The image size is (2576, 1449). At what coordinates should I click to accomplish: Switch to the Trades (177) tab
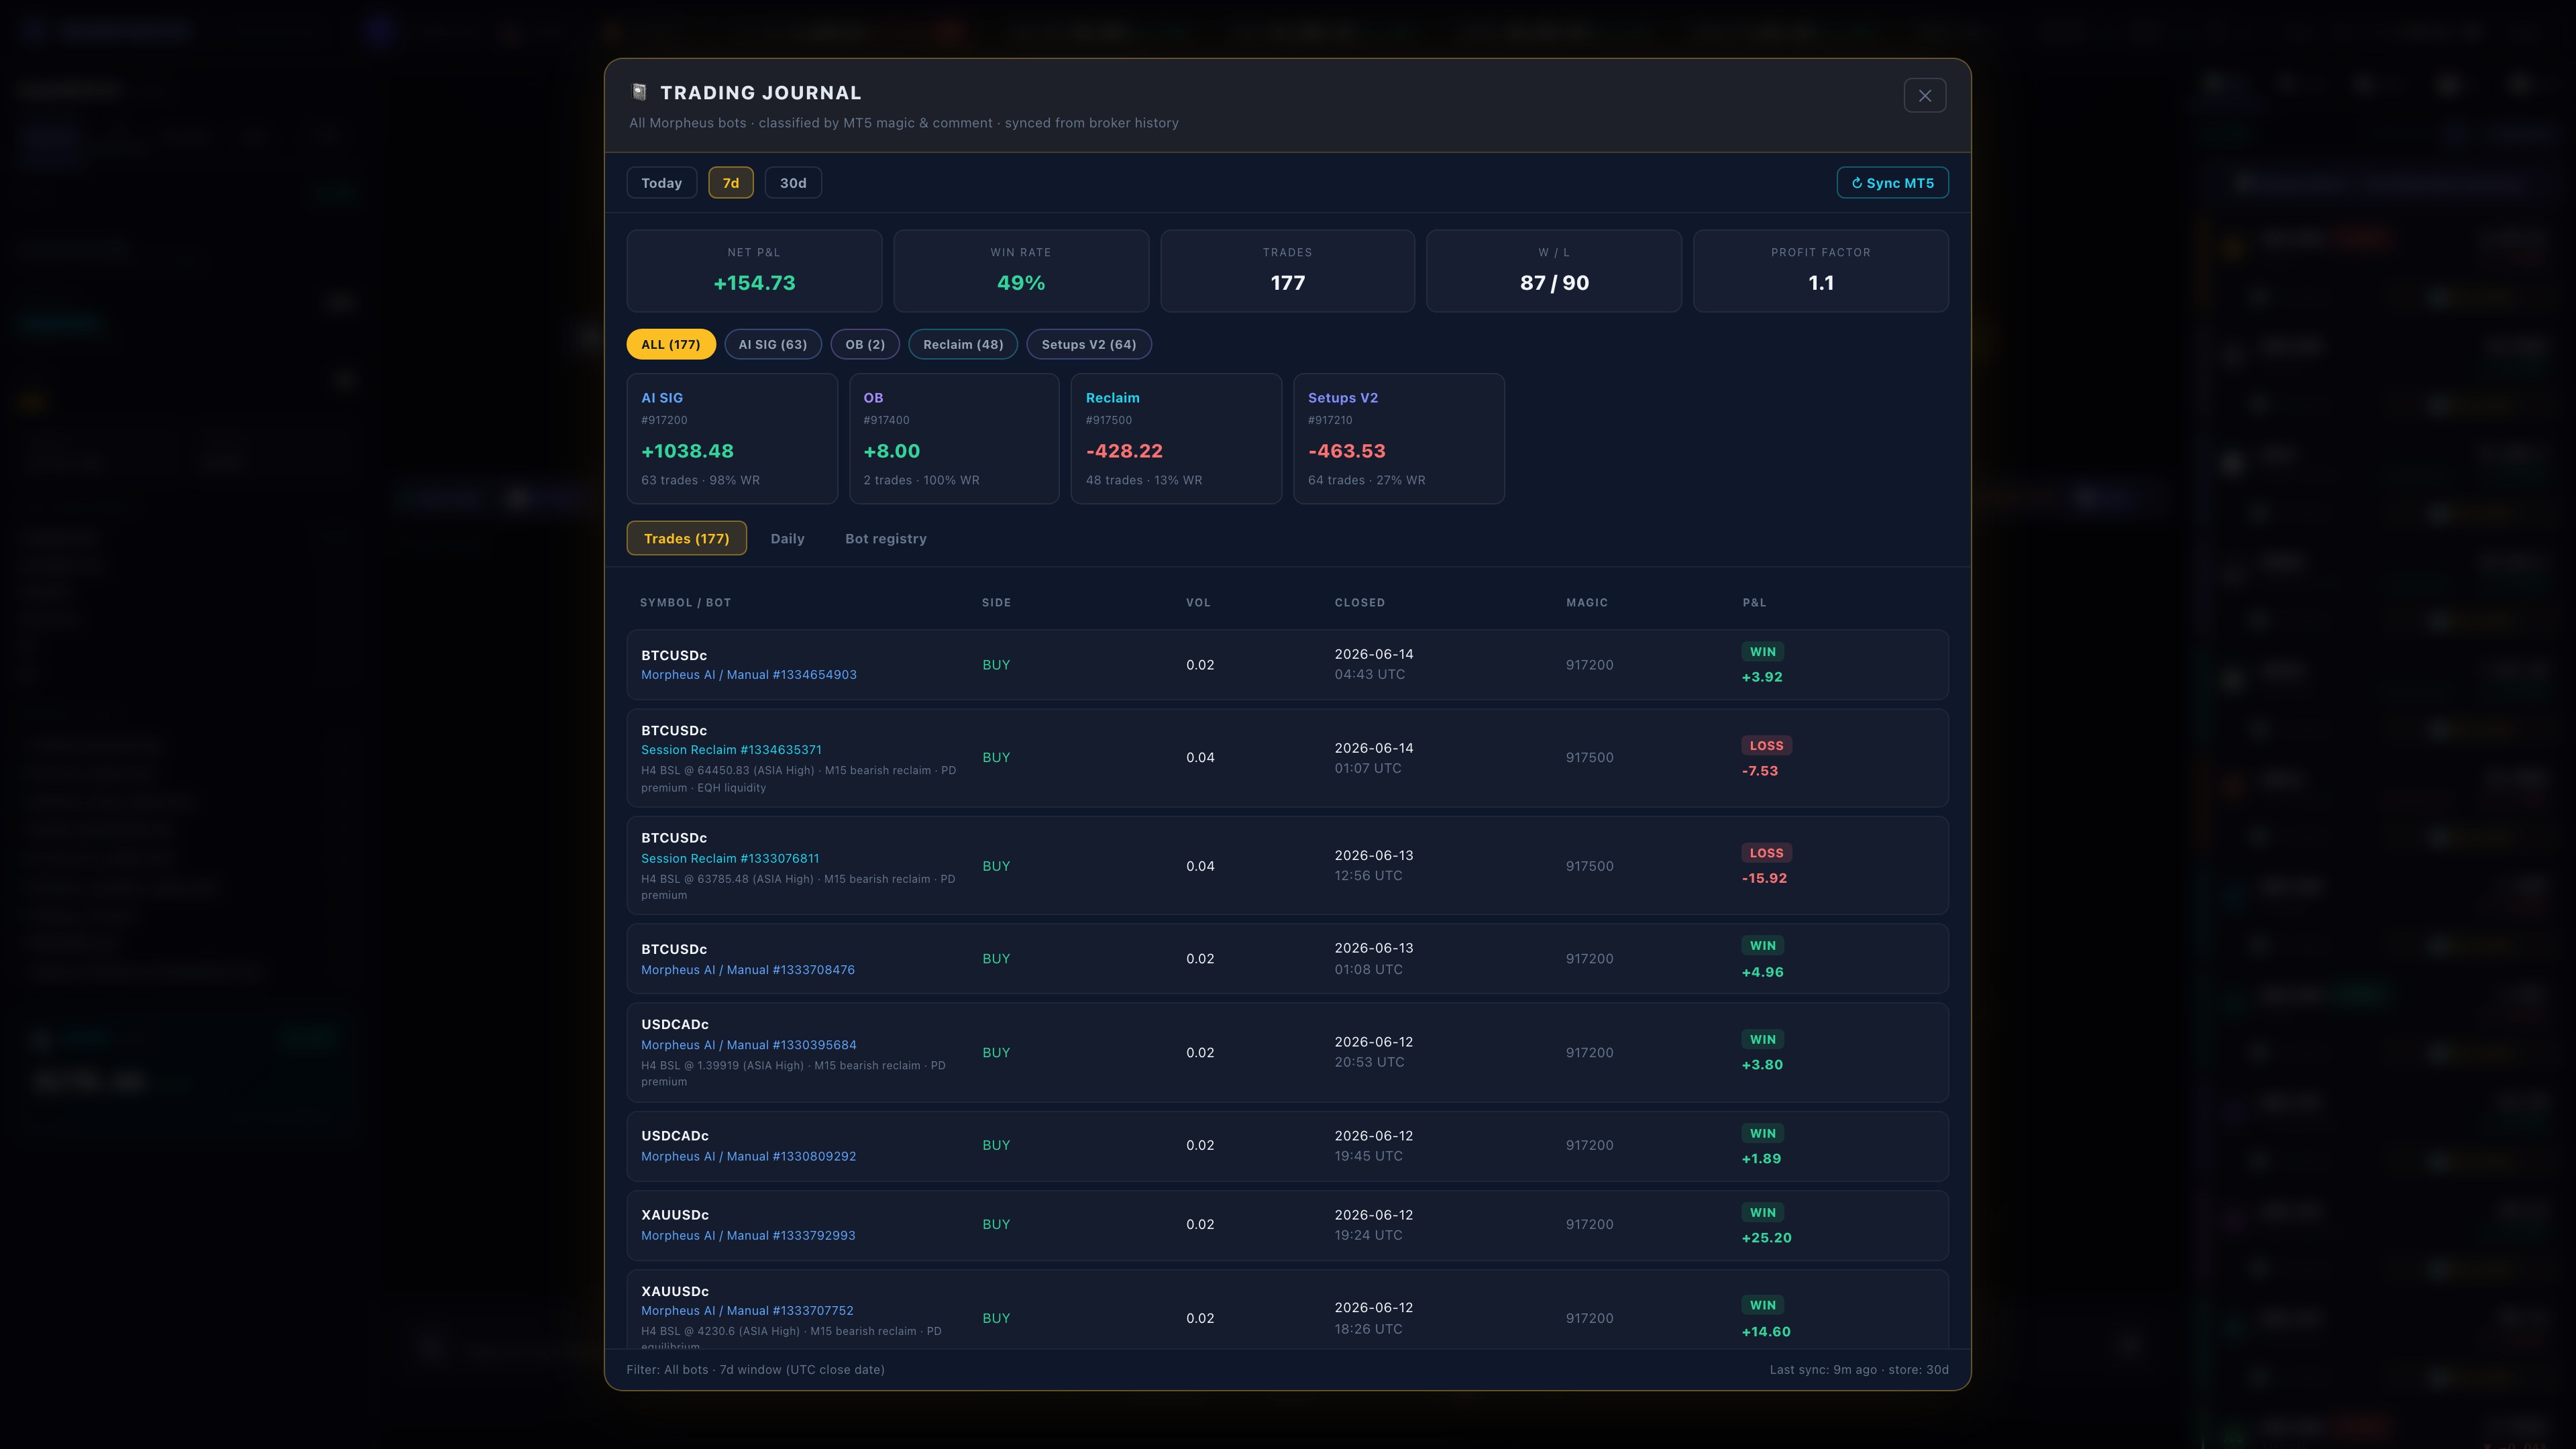(x=687, y=538)
